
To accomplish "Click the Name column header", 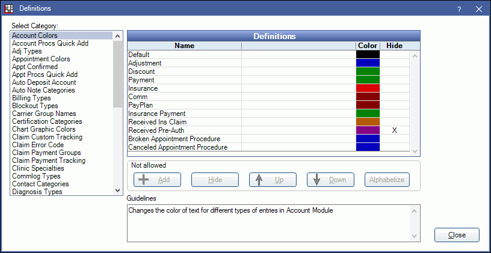I will (185, 46).
